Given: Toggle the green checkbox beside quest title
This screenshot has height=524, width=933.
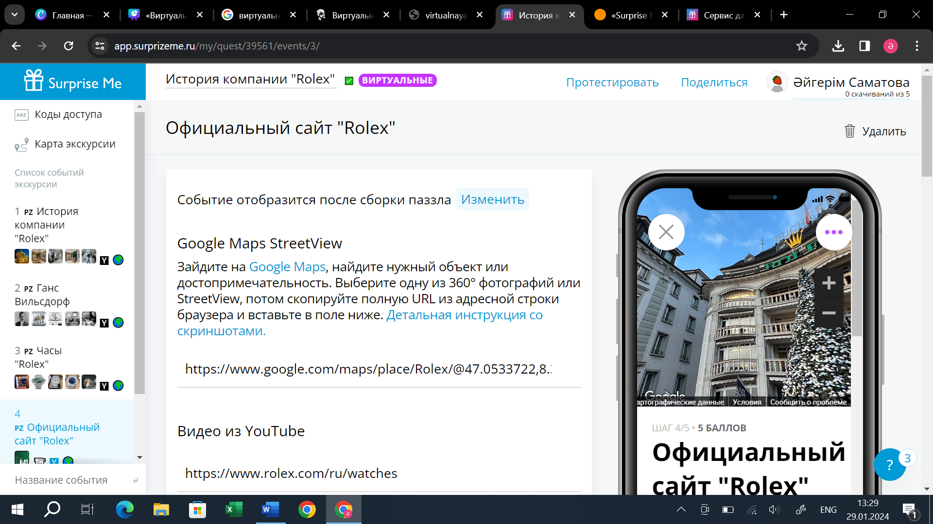Looking at the screenshot, I should click(x=349, y=81).
